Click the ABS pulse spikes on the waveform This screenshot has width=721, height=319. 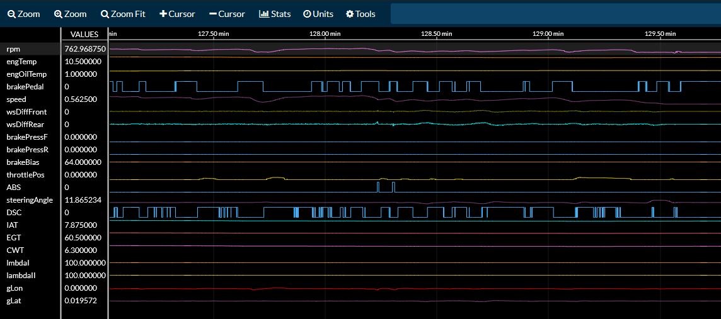point(386,187)
